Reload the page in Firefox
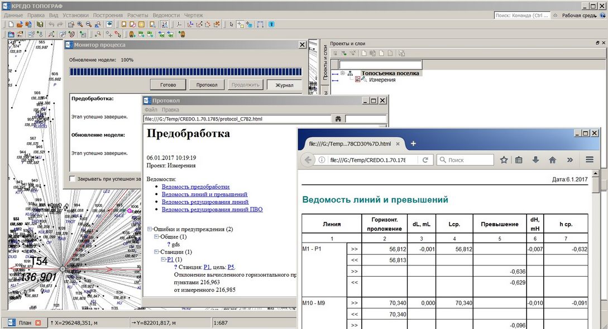The width and height of the screenshot is (608, 329). (425, 160)
